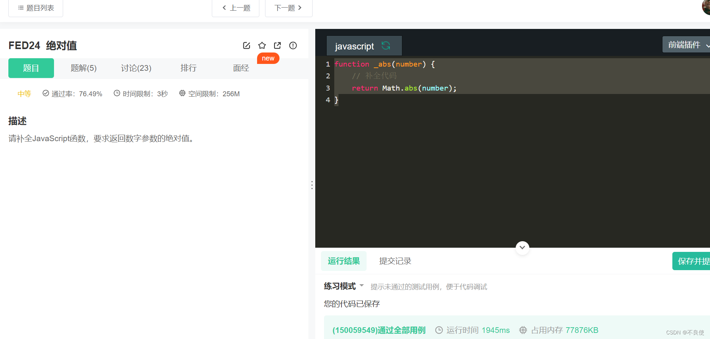
Task: Select the 题目 tab
Action: pyautogui.click(x=31, y=68)
